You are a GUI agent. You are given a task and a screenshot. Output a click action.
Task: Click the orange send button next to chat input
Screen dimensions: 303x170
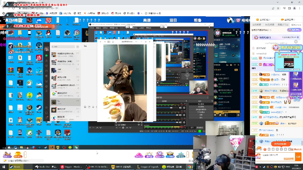click(x=298, y=156)
